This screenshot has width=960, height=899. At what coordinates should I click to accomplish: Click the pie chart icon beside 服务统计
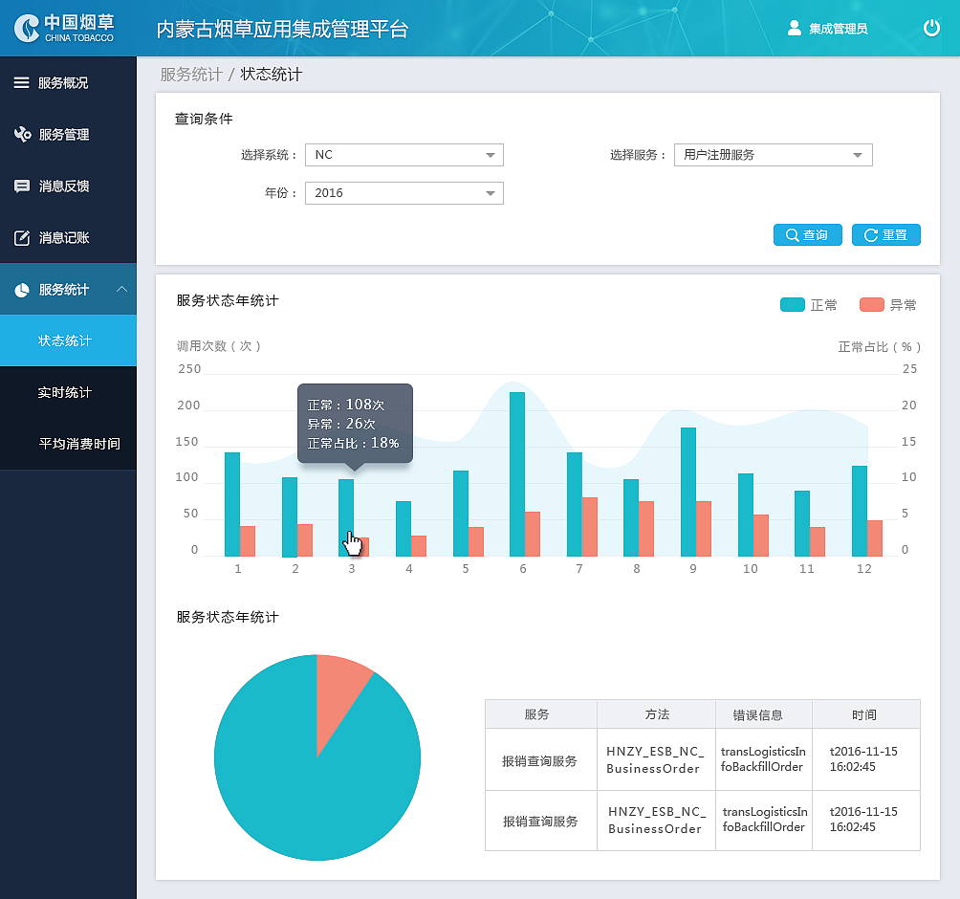click(22, 290)
